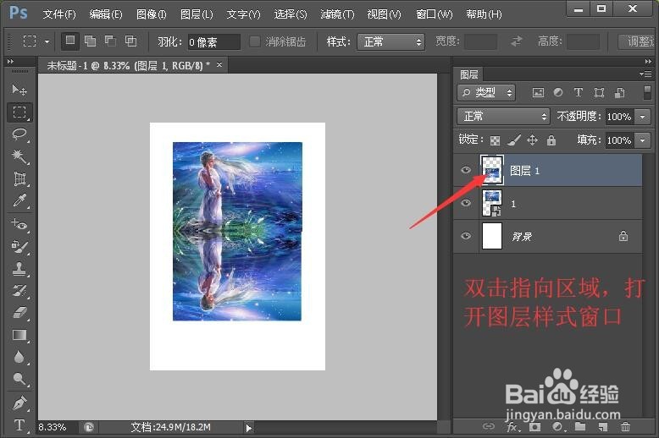This screenshot has height=438, width=659.
Task: Open the 编辑(E) menu
Action: click(106, 14)
